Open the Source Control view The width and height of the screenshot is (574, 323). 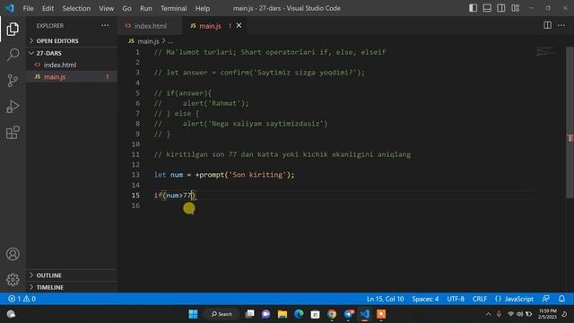(x=13, y=80)
